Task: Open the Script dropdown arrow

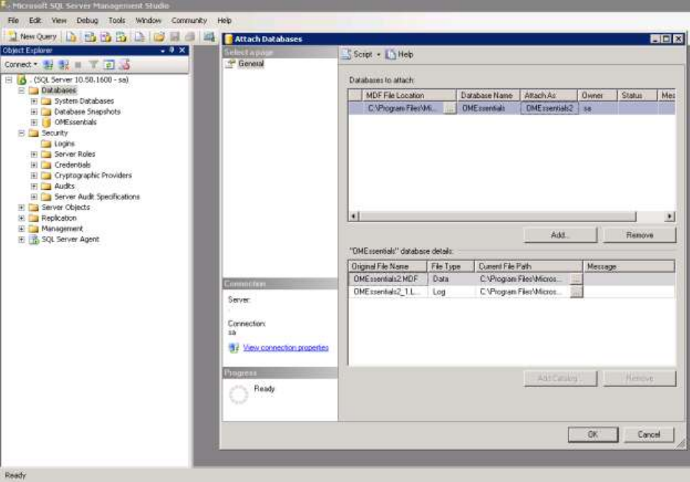Action: (x=379, y=54)
